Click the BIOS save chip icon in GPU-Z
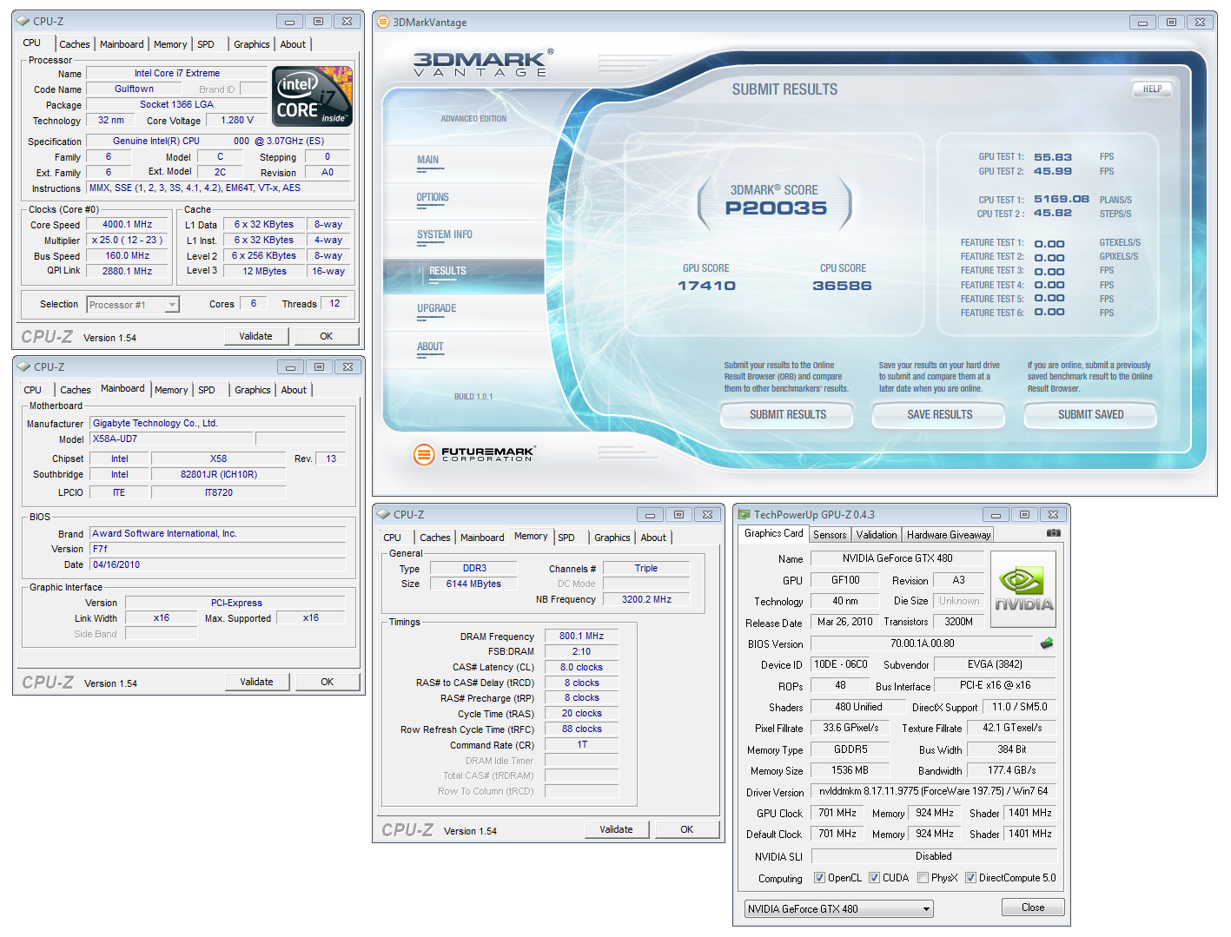The height and width of the screenshot is (937, 1231). tap(1047, 643)
